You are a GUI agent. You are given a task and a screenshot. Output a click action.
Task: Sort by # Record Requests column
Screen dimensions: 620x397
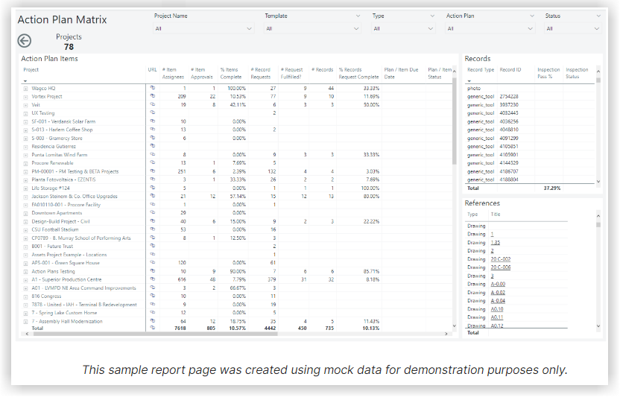[261, 73]
